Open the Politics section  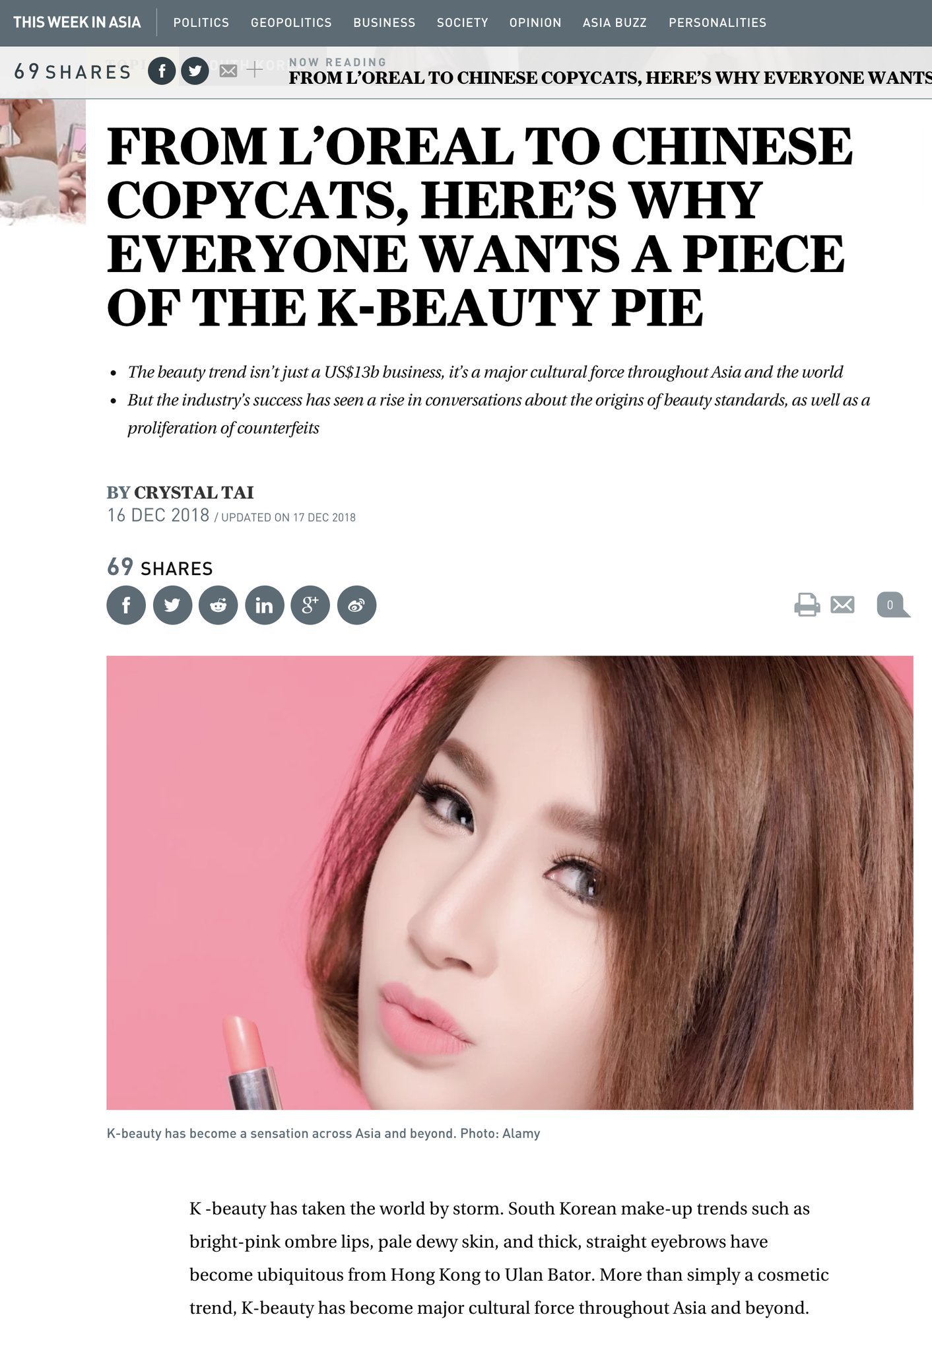pos(201,22)
